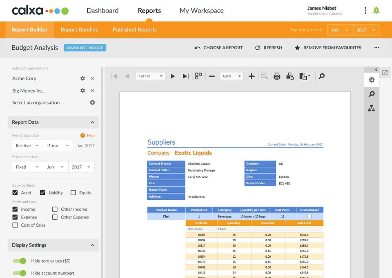Open Big Money Inc. settings gear
The image size is (392, 278).
[83, 90]
